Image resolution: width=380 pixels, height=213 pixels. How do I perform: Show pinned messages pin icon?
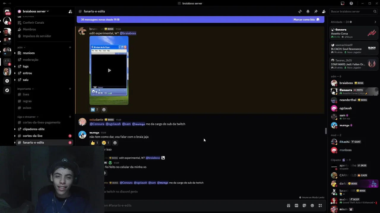[x=316, y=12]
